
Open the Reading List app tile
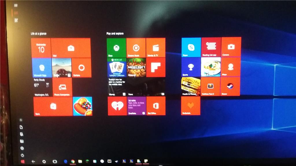(x=211, y=47)
